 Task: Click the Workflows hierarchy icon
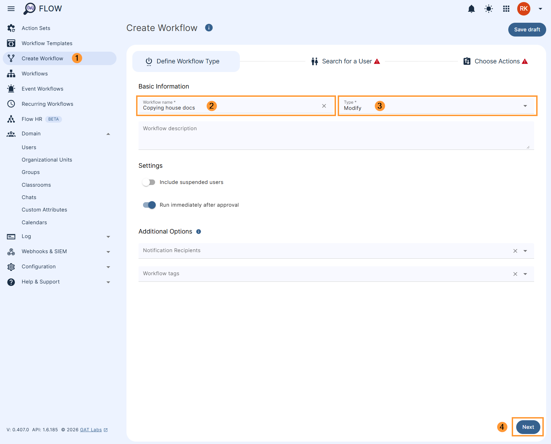11,74
